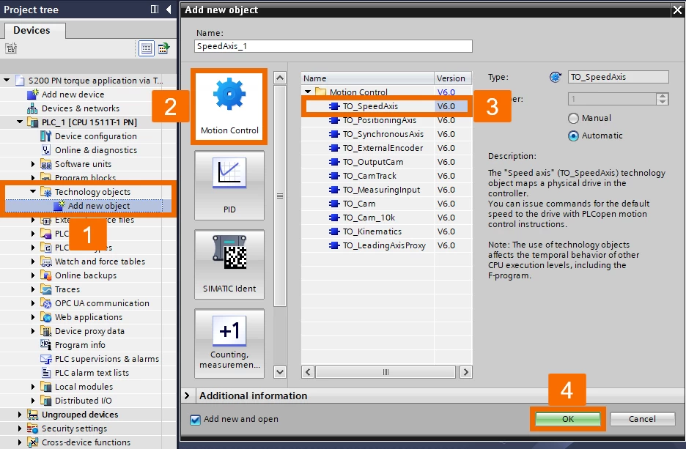The image size is (686, 449).
Task: Select TO_SpeedAxis in the object list
Action: [386, 106]
